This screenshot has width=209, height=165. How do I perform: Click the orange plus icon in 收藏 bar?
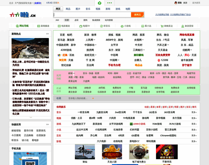pos(93,98)
